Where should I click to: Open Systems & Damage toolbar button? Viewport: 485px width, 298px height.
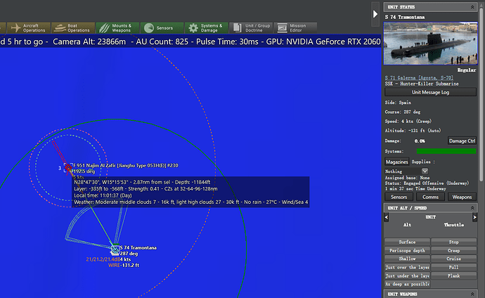pyautogui.click(x=207, y=28)
